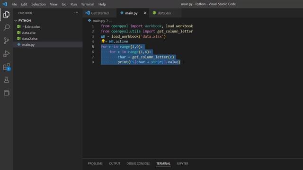This screenshot has width=303, height=170.
Task: Click 'WB.active' on line 4
Action: tap(118, 41)
